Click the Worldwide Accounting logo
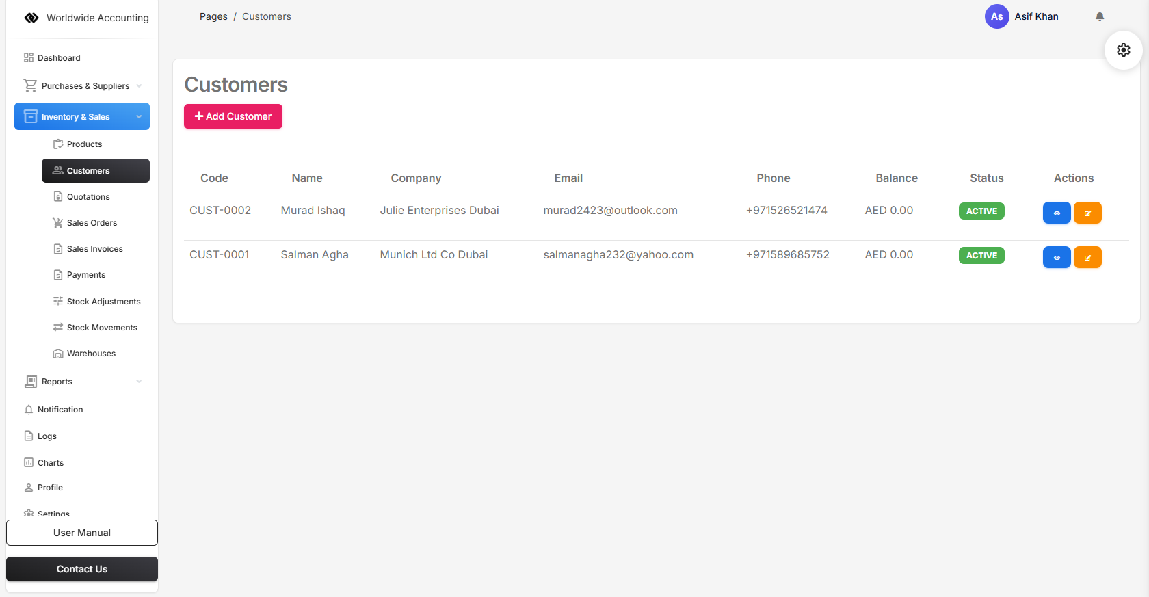This screenshot has height=597, width=1149. (x=31, y=18)
